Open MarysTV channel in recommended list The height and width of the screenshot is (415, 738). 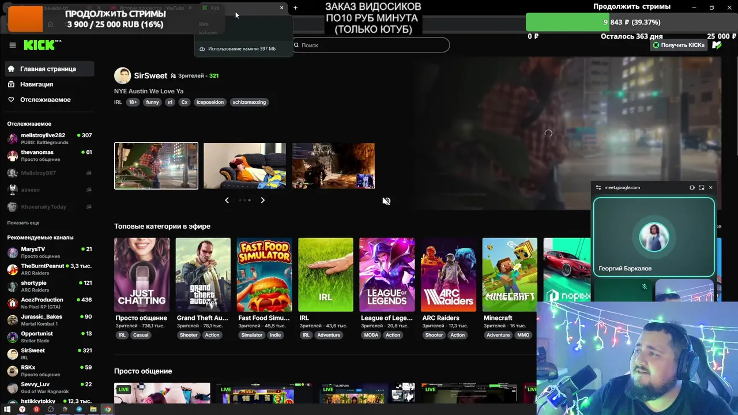click(x=50, y=252)
